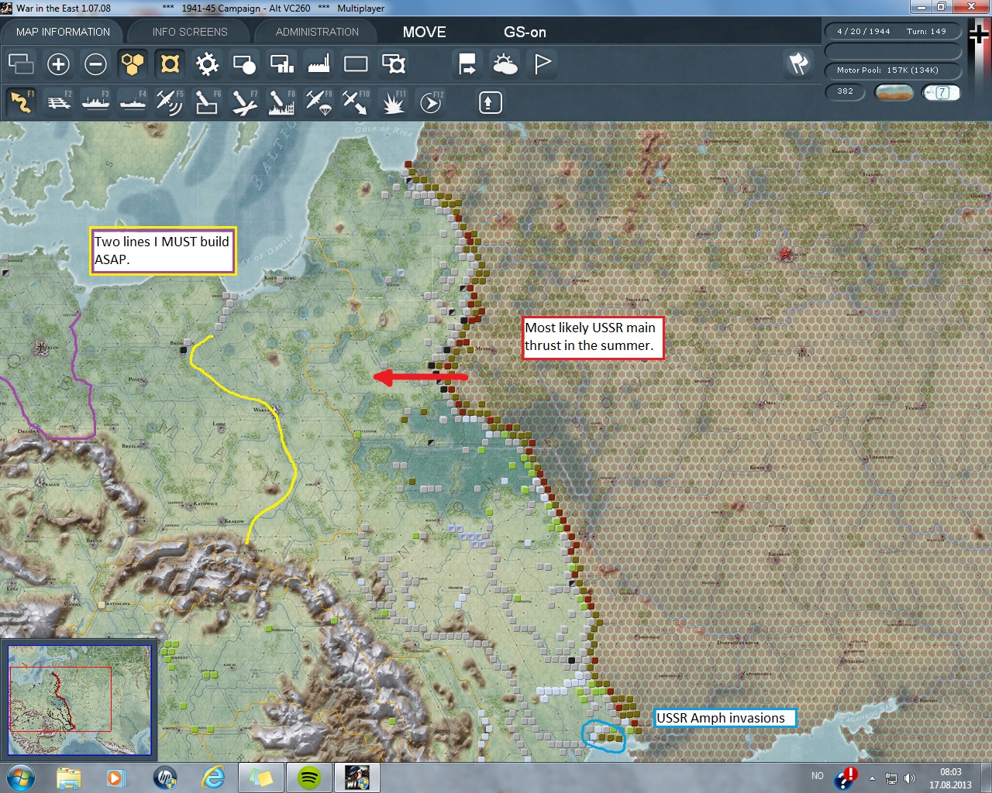992x793 pixels.
Task: Click the F11 explosion mode icon
Action: [393, 102]
